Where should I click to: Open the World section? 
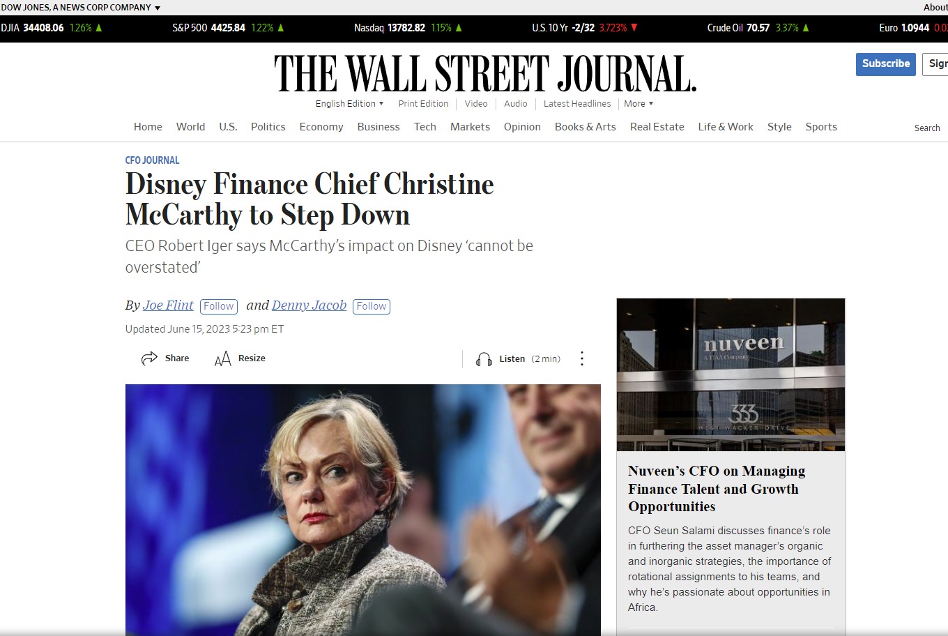[x=190, y=127]
